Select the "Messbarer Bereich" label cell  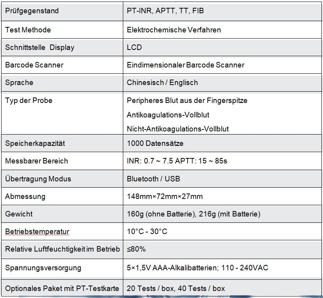click(37, 161)
